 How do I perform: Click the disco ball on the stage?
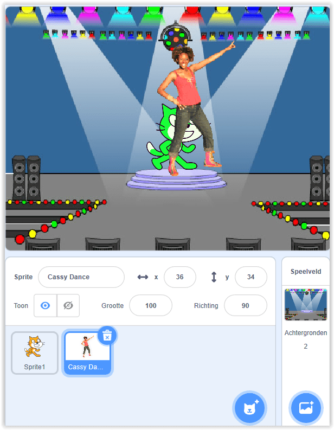click(x=176, y=36)
